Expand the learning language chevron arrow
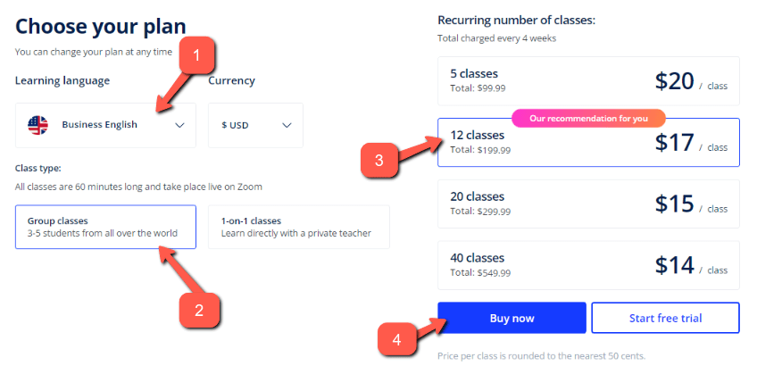This screenshot has width=757, height=374. [x=179, y=125]
